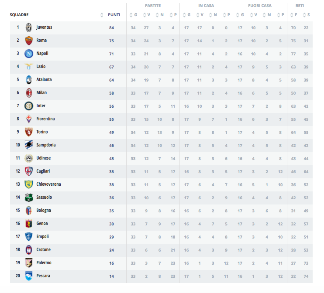This screenshot has height=293, width=324.
Task: Open the Inter club crest
Action: (x=29, y=106)
